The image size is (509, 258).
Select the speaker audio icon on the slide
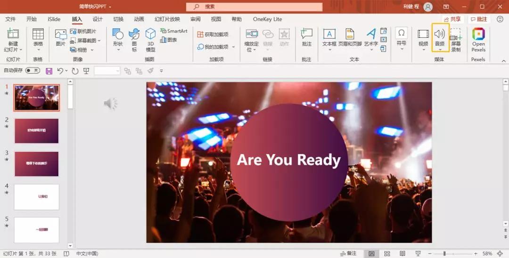110,104
